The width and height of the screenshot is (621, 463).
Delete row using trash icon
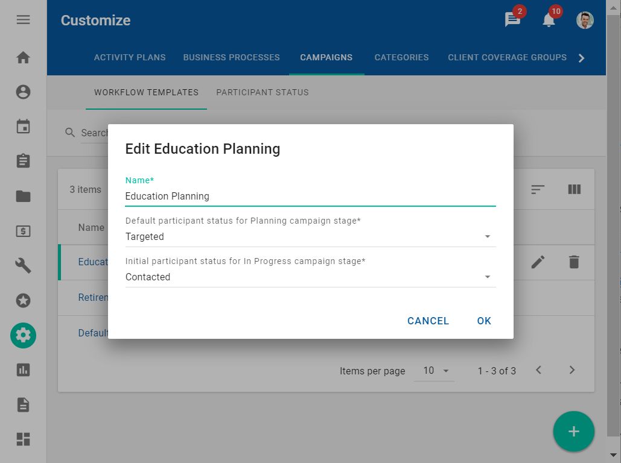tap(574, 262)
